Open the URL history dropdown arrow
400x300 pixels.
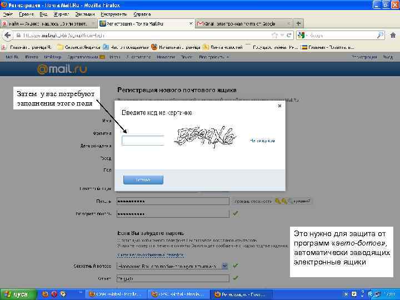(x=282, y=36)
